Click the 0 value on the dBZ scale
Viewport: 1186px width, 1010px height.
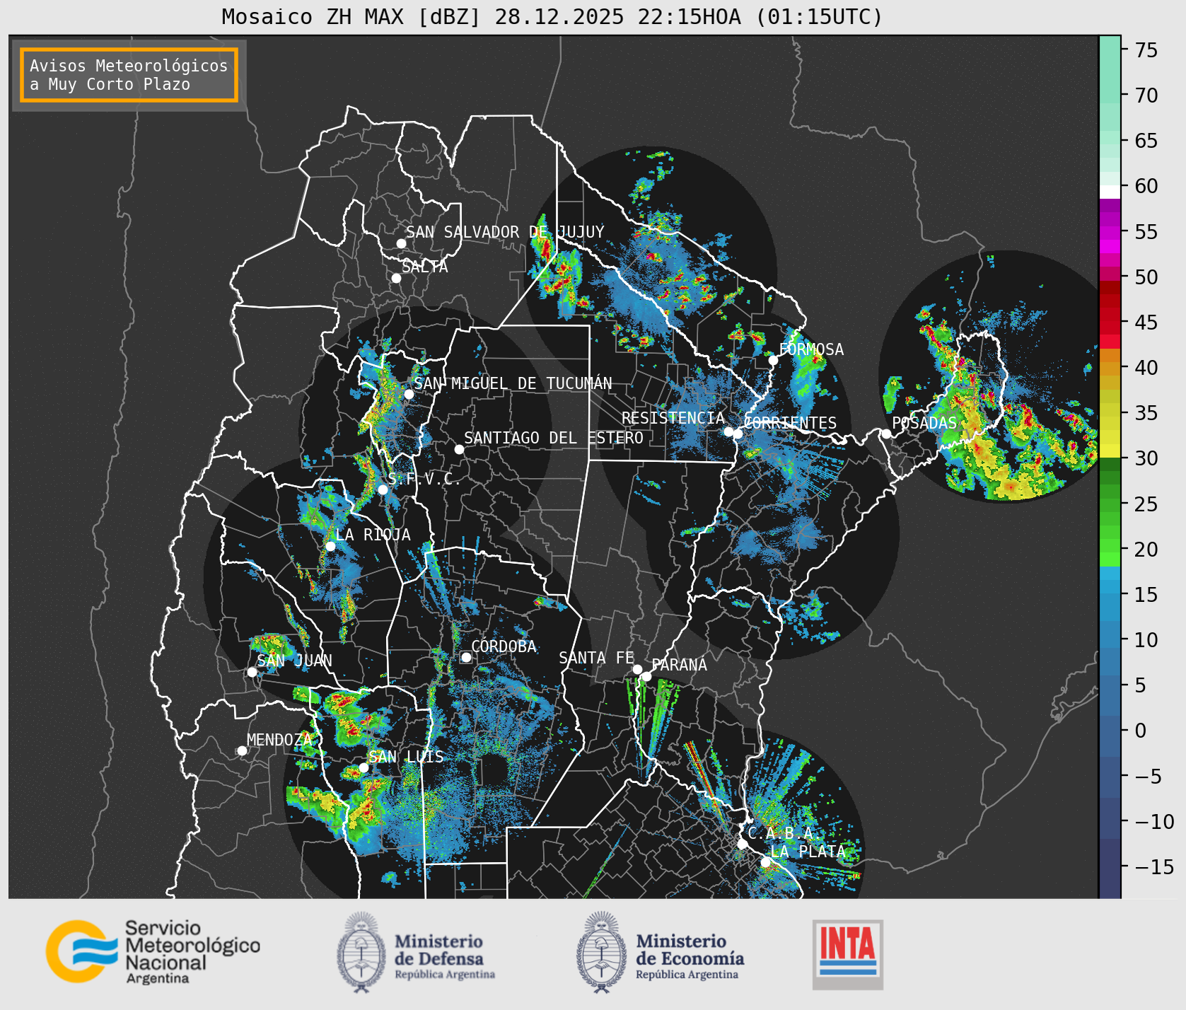pyautogui.click(x=1141, y=731)
